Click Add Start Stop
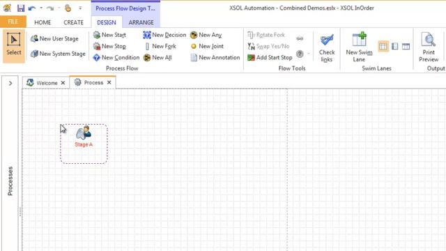This screenshot has width=446, height=251. (x=270, y=57)
